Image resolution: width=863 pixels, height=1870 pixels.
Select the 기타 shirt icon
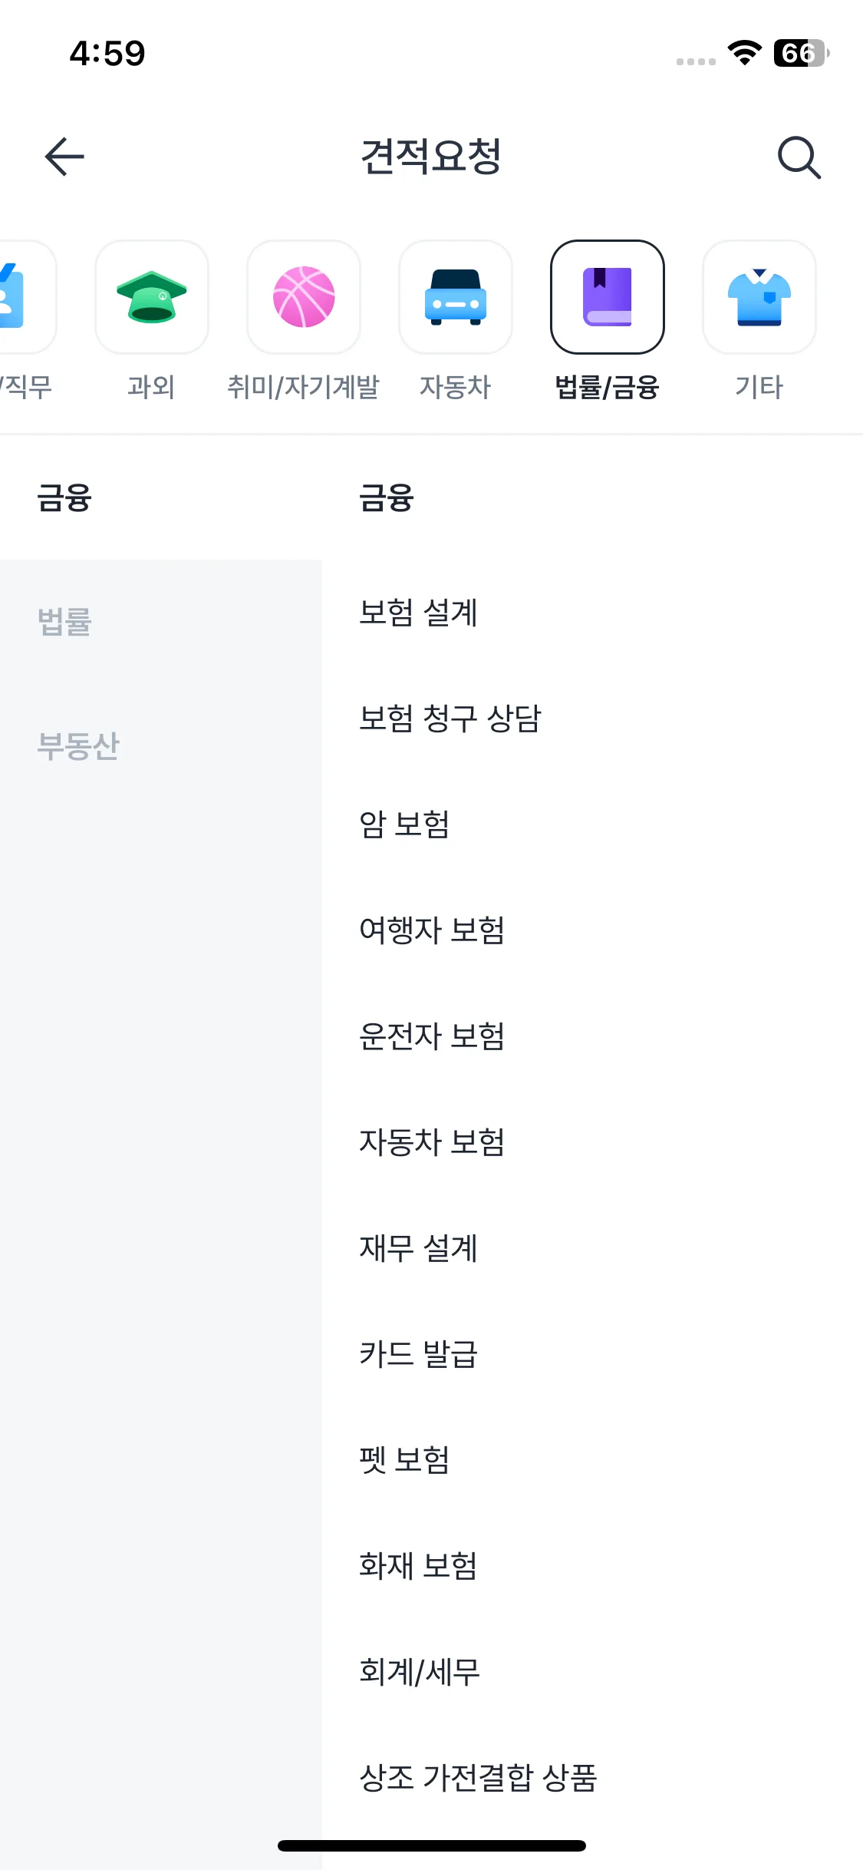(x=759, y=298)
